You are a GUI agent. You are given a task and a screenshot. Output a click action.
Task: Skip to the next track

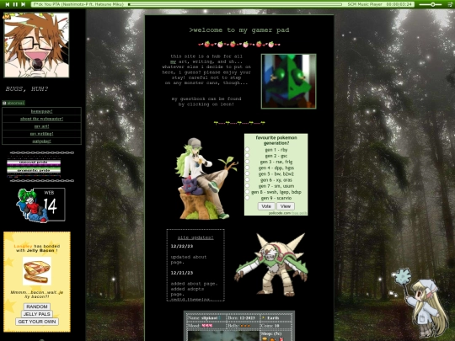[x=24, y=4]
